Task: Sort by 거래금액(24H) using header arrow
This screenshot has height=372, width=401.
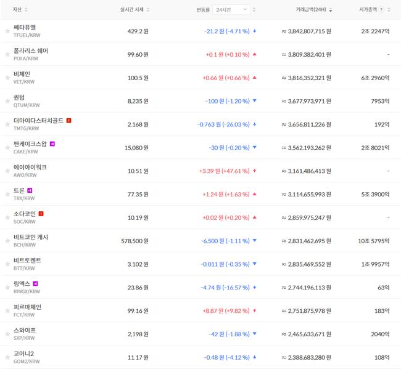Action: tap(331, 10)
